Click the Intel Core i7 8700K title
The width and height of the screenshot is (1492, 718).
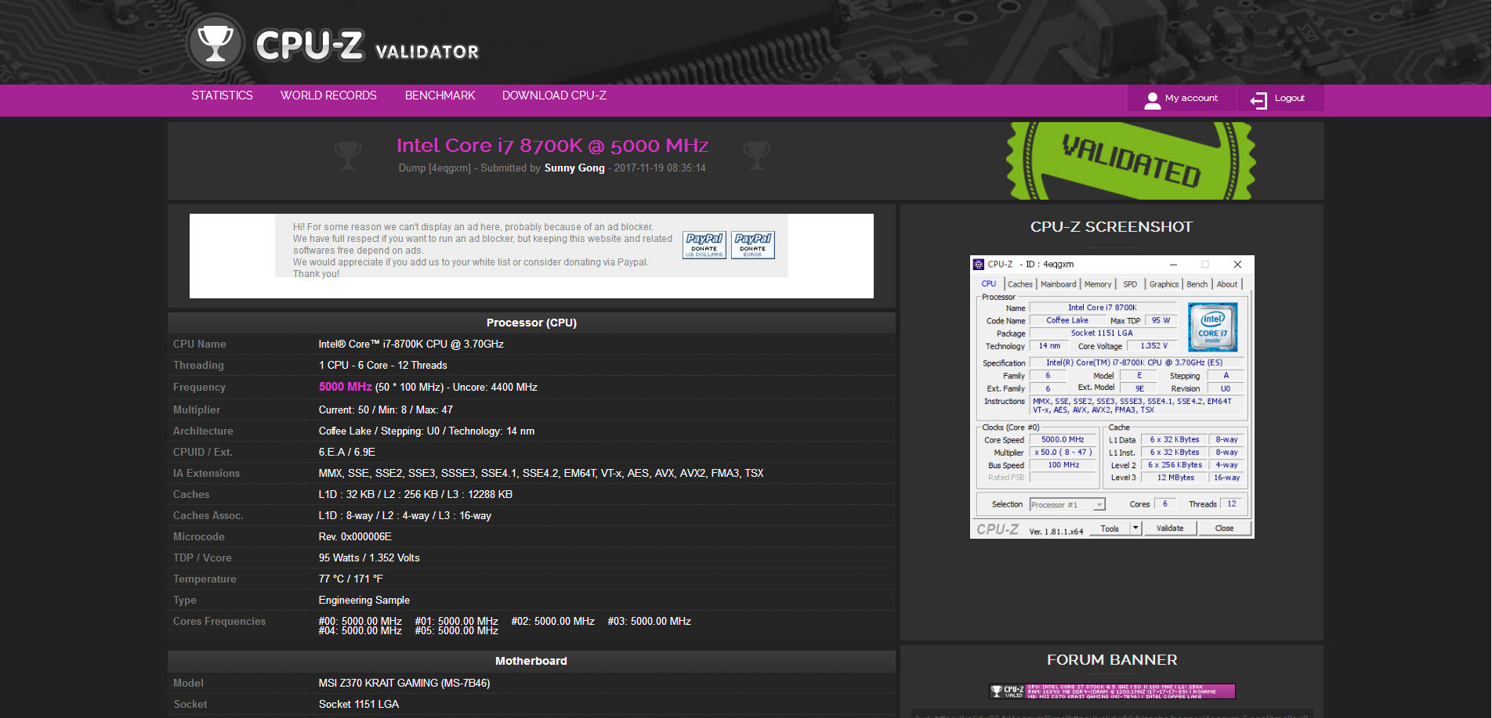pyautogui.click(x=552, y=146)
